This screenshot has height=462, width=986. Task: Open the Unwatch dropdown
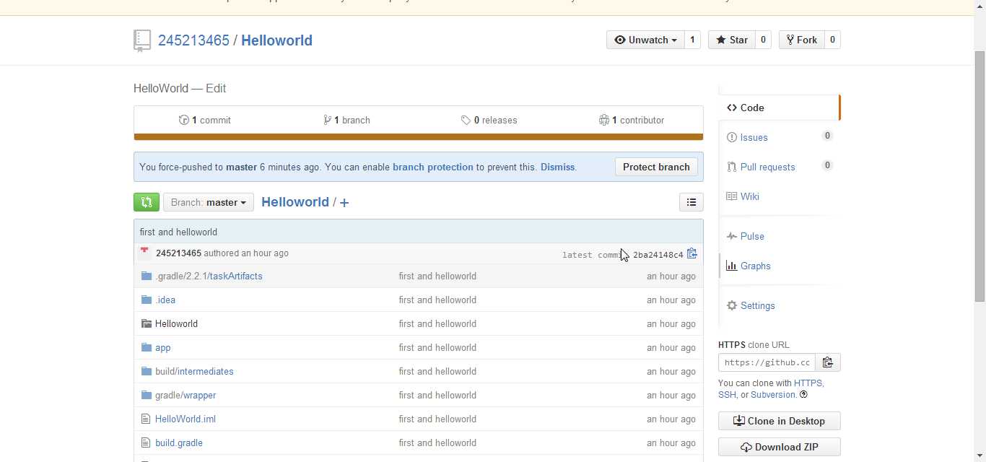(x=645, y=40)
